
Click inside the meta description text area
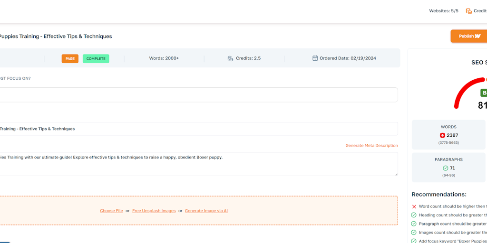click(x=190, y=164)
